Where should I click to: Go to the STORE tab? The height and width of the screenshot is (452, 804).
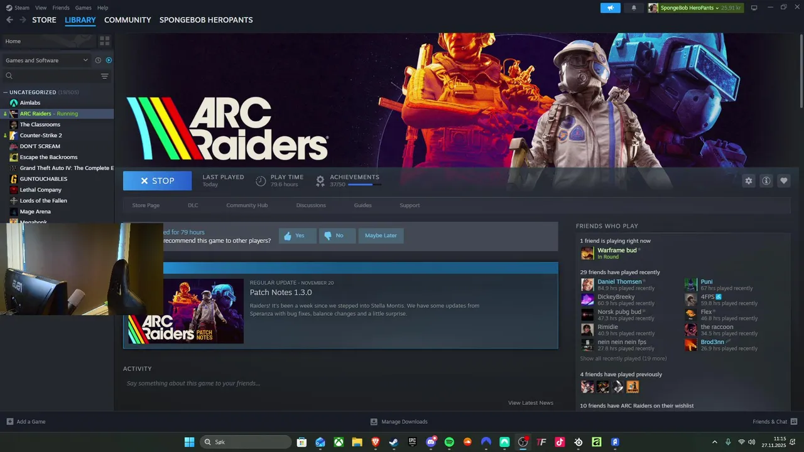coord(44,20)
